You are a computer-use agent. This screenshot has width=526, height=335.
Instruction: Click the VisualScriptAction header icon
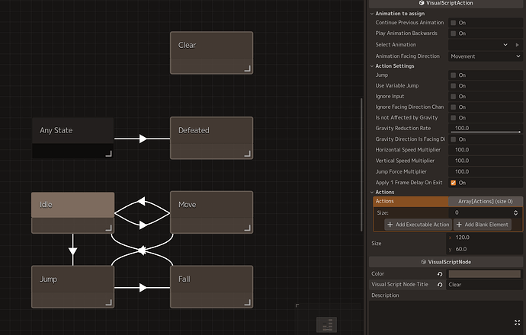pyautogui.click(x=422, y=3)
